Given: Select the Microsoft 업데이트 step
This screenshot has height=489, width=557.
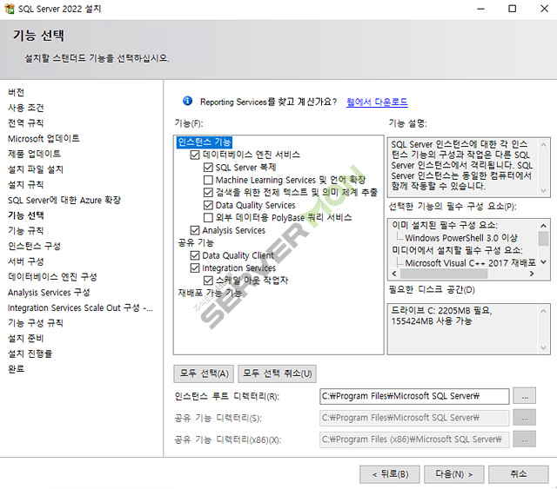Looking at the screenshot, I should [x=44, y=138].
